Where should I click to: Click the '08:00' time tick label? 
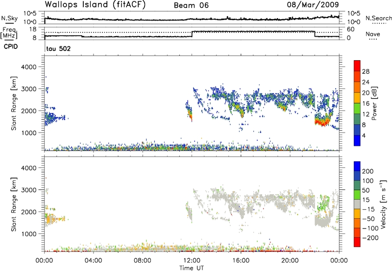(143, 261)
